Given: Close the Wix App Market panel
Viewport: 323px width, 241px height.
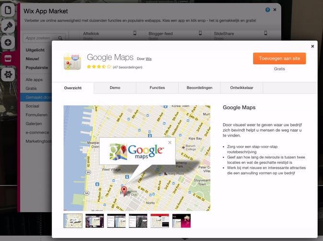Looking at the screenshot, I should point(275,10).
